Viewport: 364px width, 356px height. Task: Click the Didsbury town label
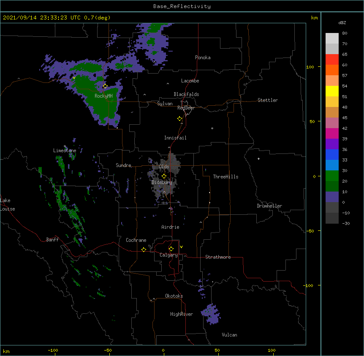point(162,182)
